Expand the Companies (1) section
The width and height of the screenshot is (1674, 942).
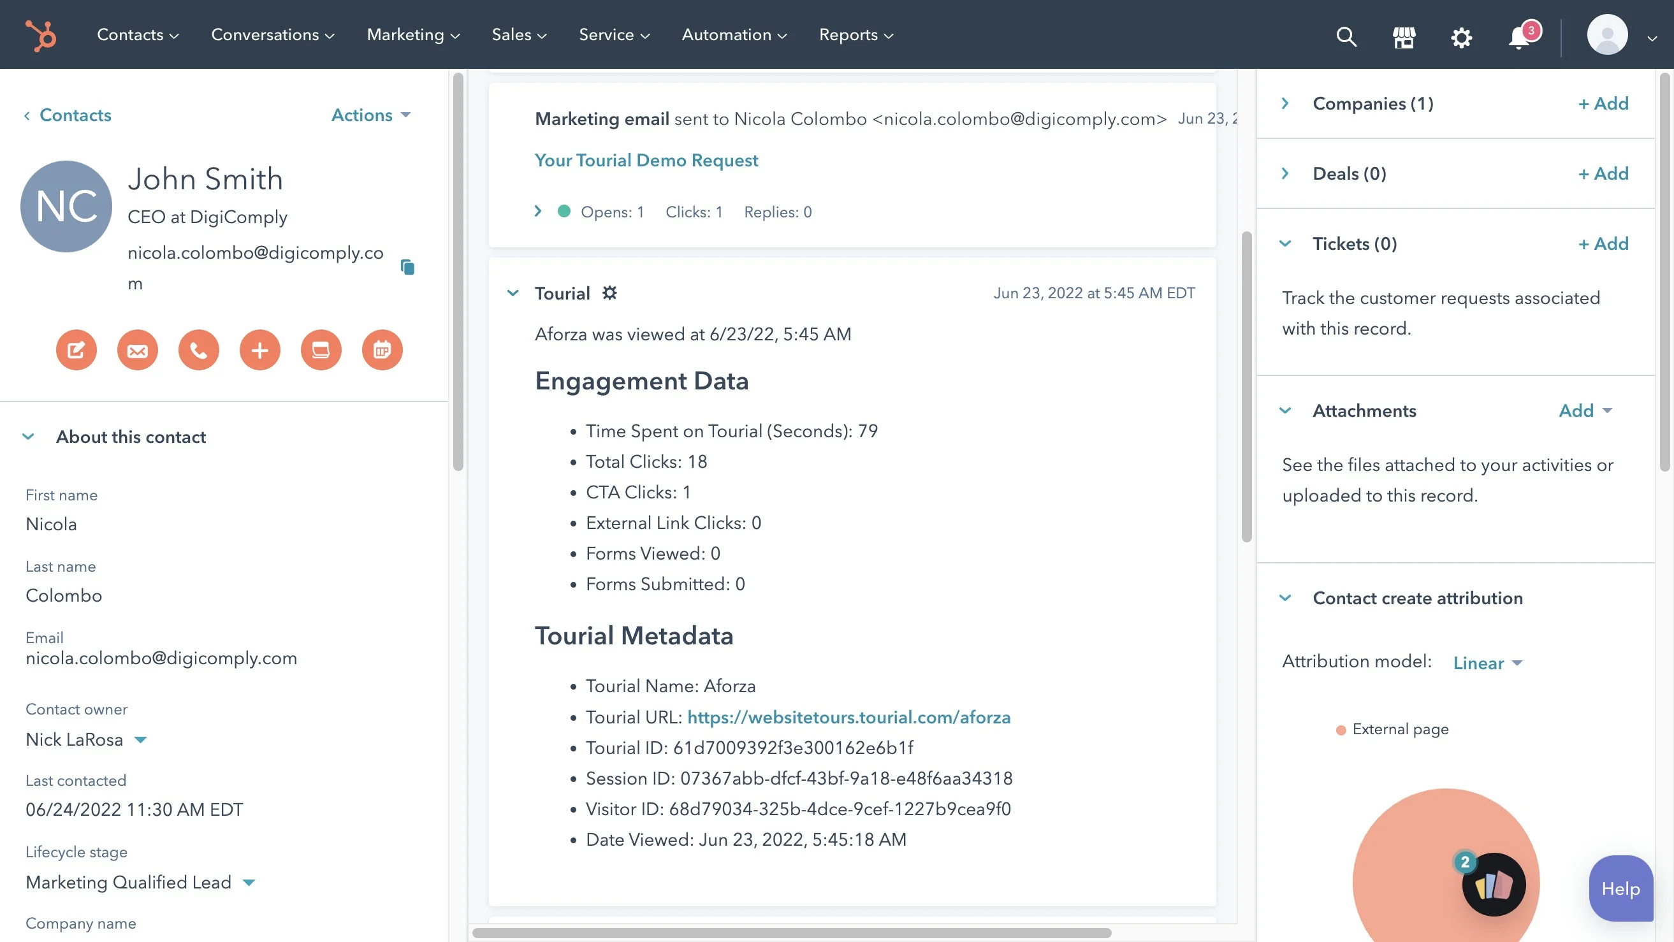[1285, 103]
